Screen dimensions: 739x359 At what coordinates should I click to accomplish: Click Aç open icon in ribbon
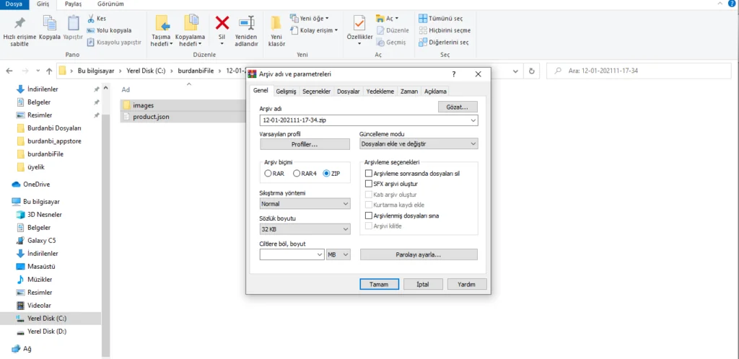click(380, 18)
